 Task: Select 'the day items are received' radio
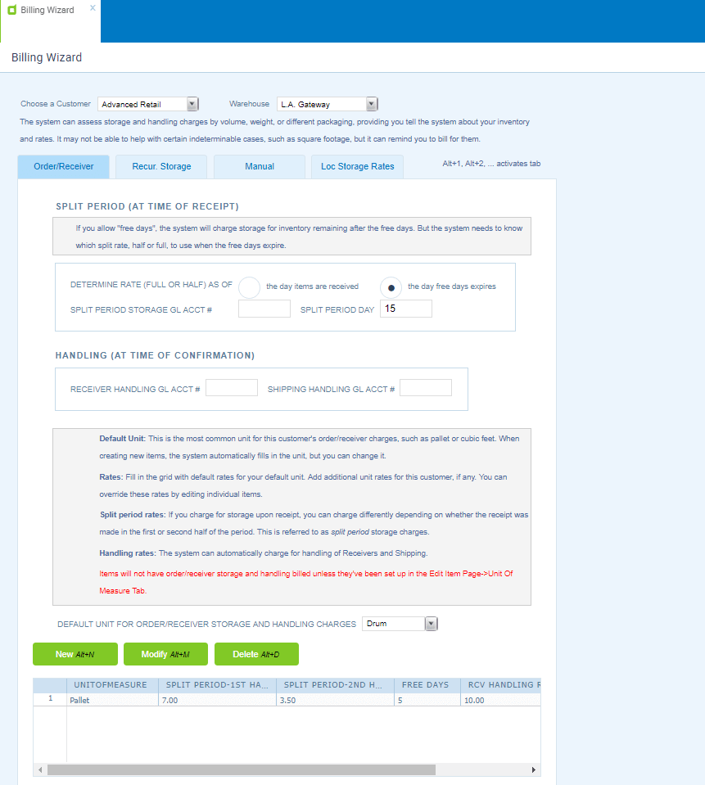(250, 287)
